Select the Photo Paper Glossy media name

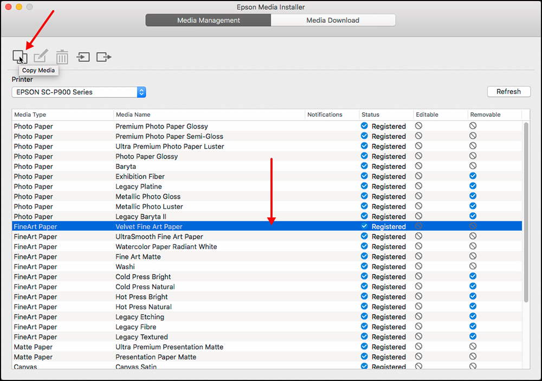[x=146, y=156]
